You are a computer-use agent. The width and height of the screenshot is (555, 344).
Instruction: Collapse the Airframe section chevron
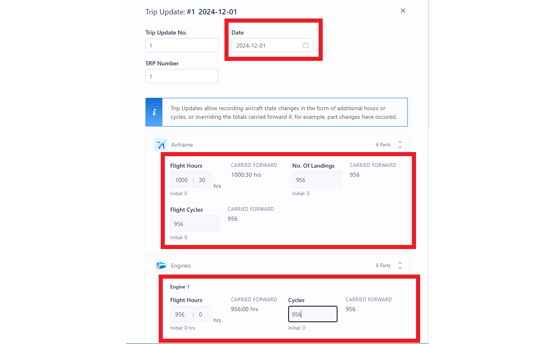pos(400,145)
